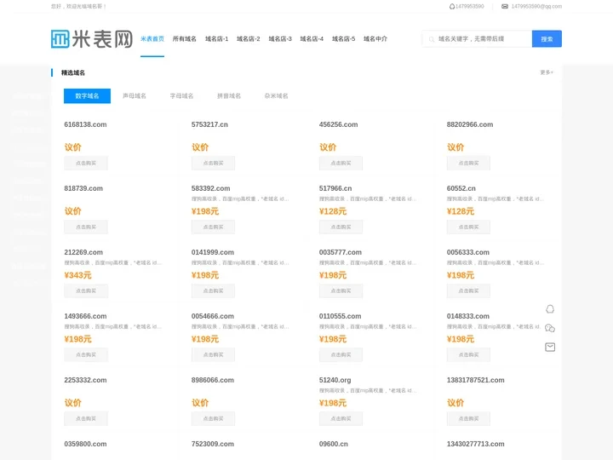Open the 212269.com domain link
The height and width of the screenshot is (460, 613).
pyautogui.click(x=83, y=252)
